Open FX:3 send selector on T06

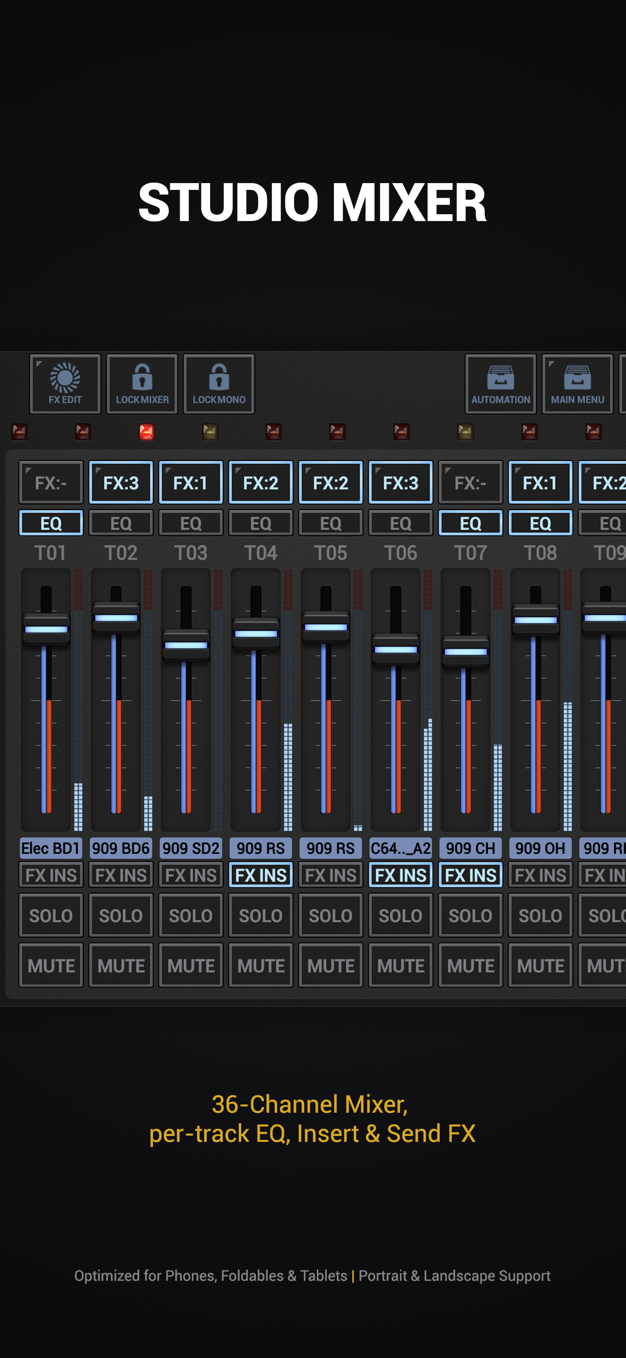tap(400, 482)
